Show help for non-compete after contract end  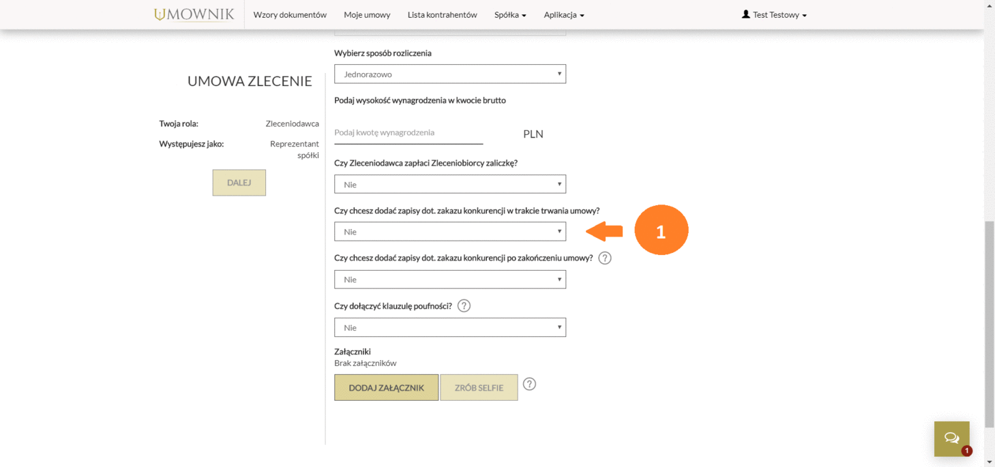click(x=604, y=258)
